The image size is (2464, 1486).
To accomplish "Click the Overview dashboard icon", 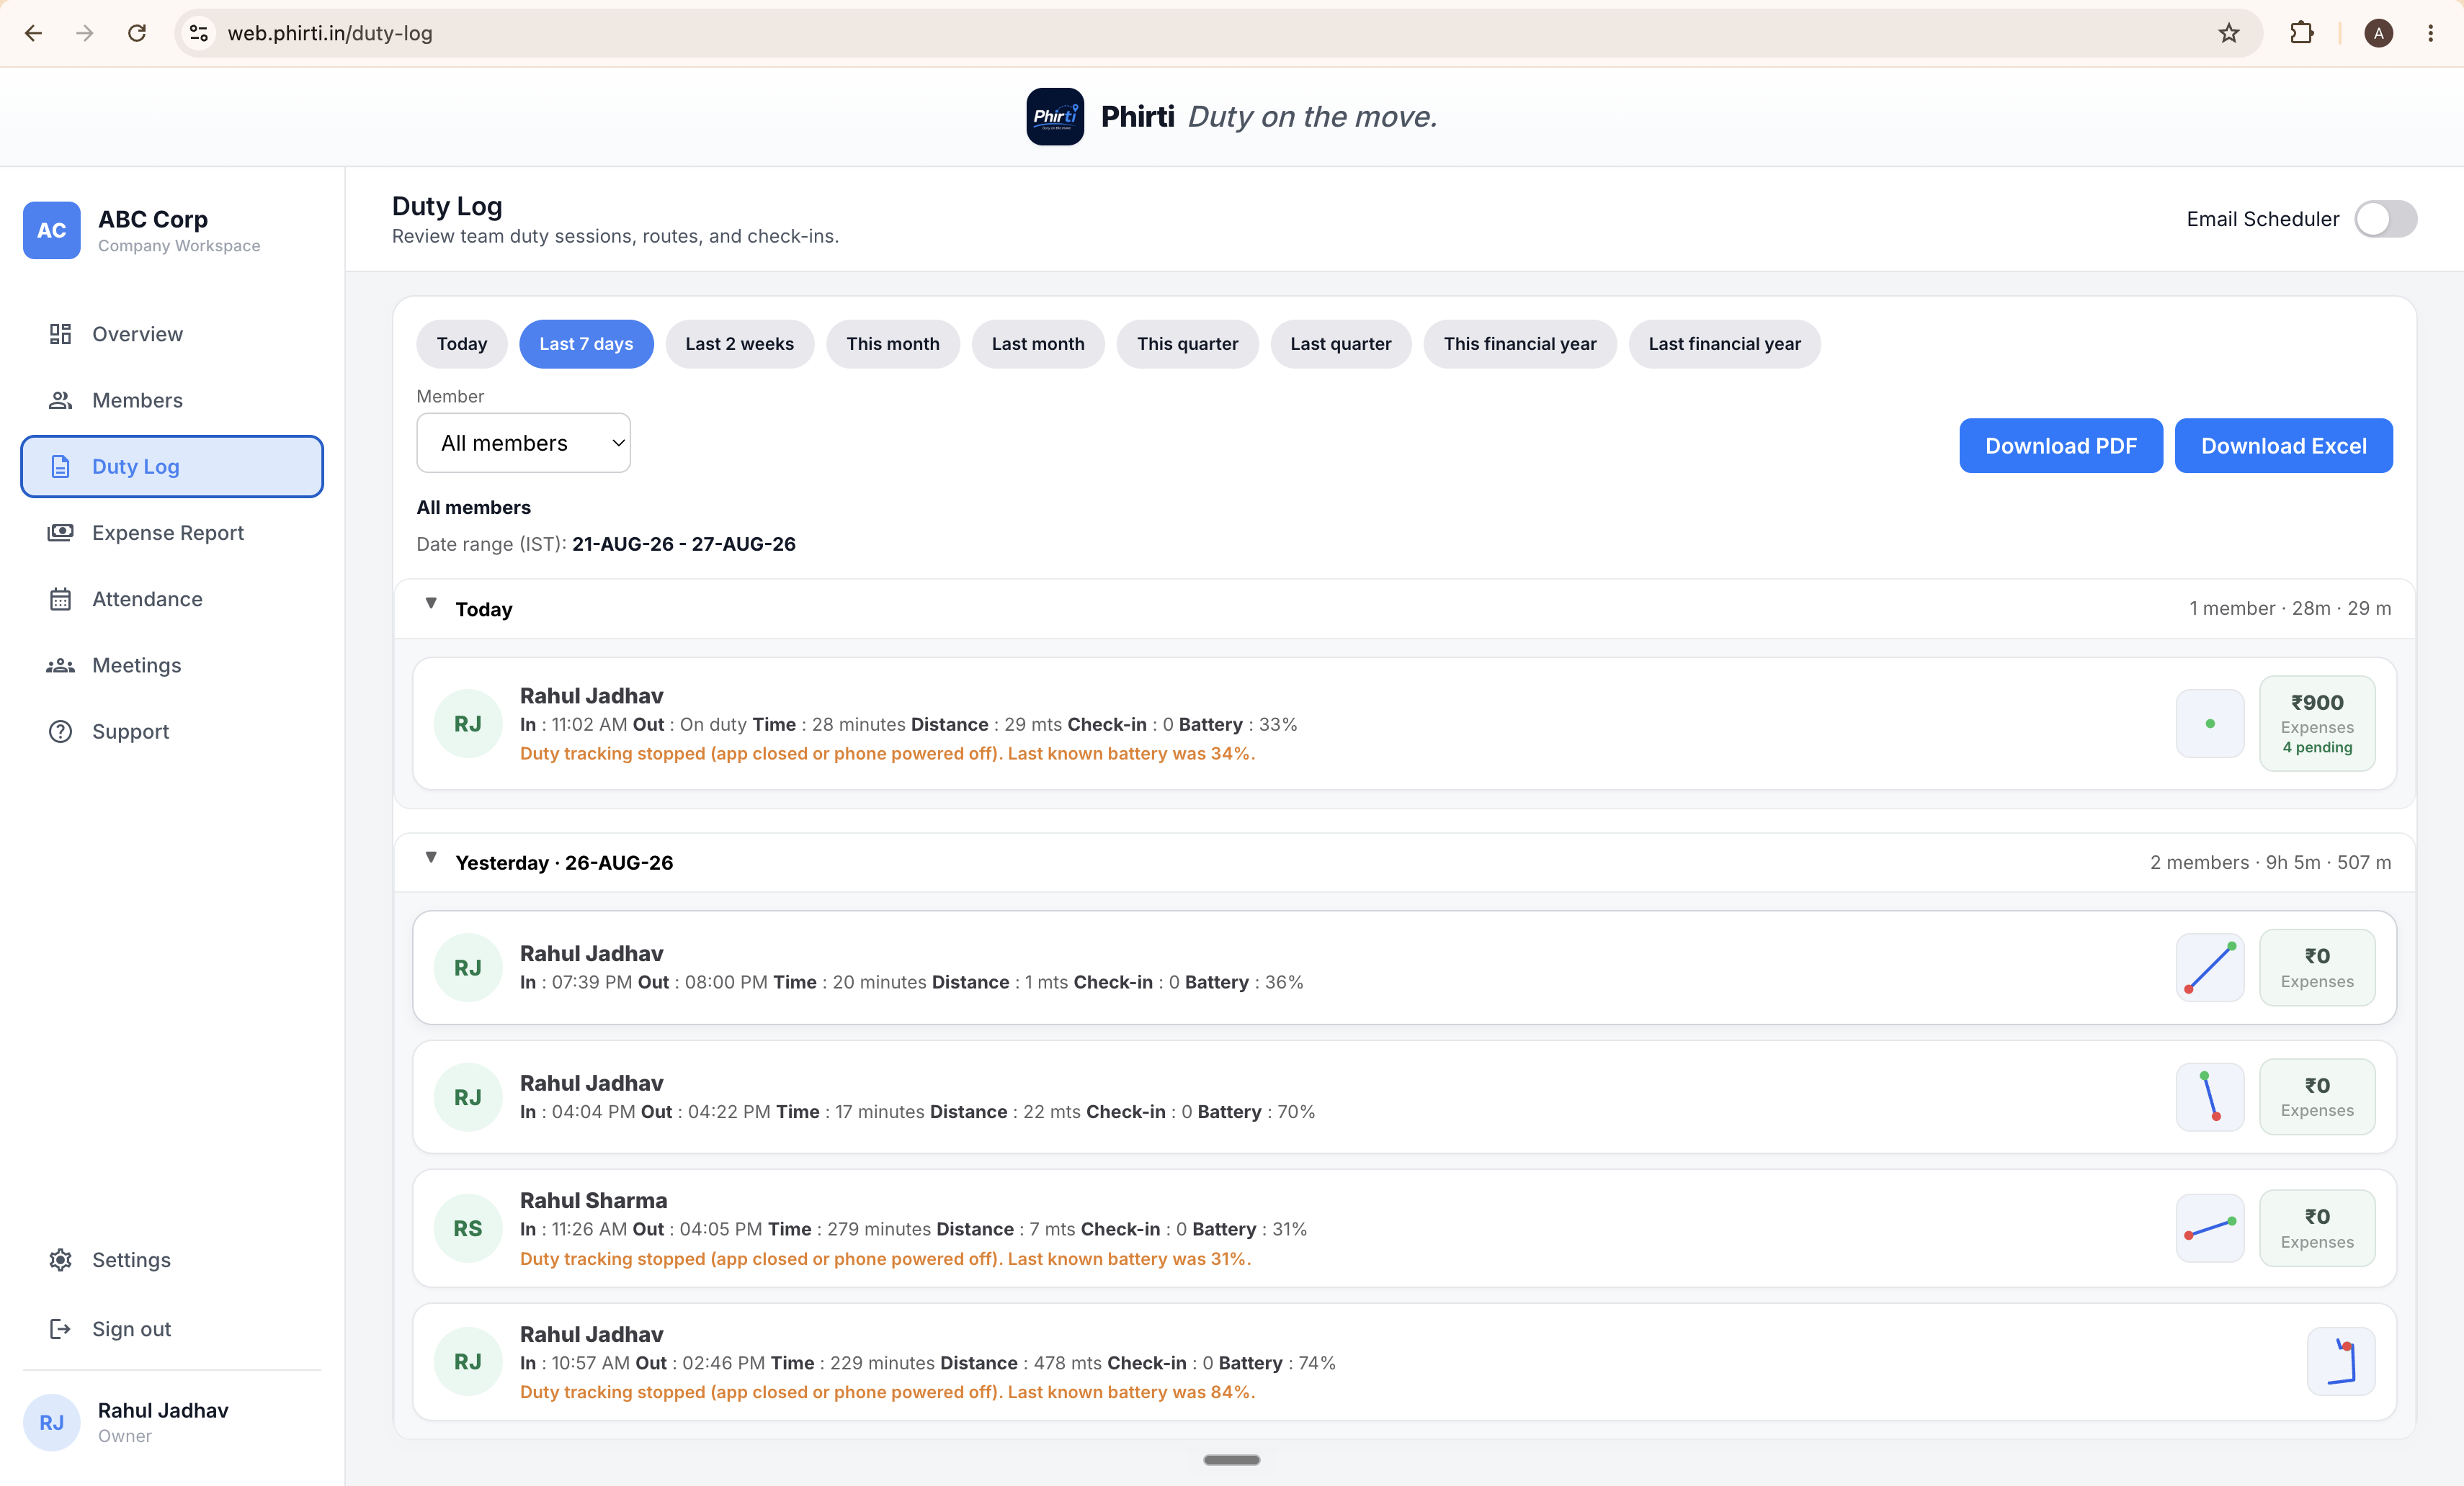I will click(60, 334).
